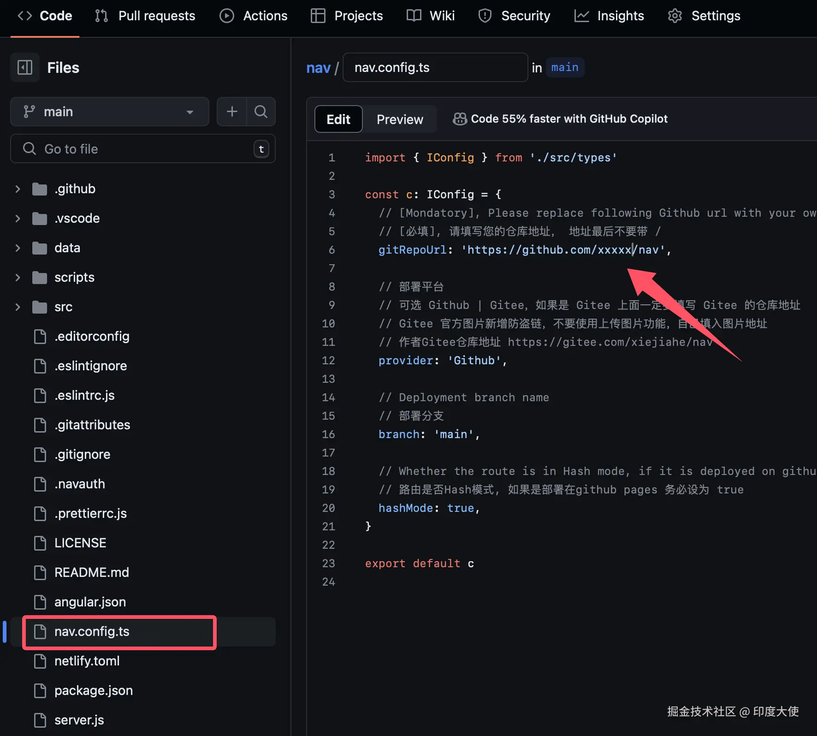Viewport: 817px width, 736px height.
Task: Open the Security tab
Action: 514,16
